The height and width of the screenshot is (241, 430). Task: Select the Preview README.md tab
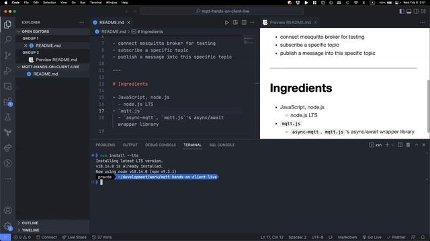[x=290, y=22]
